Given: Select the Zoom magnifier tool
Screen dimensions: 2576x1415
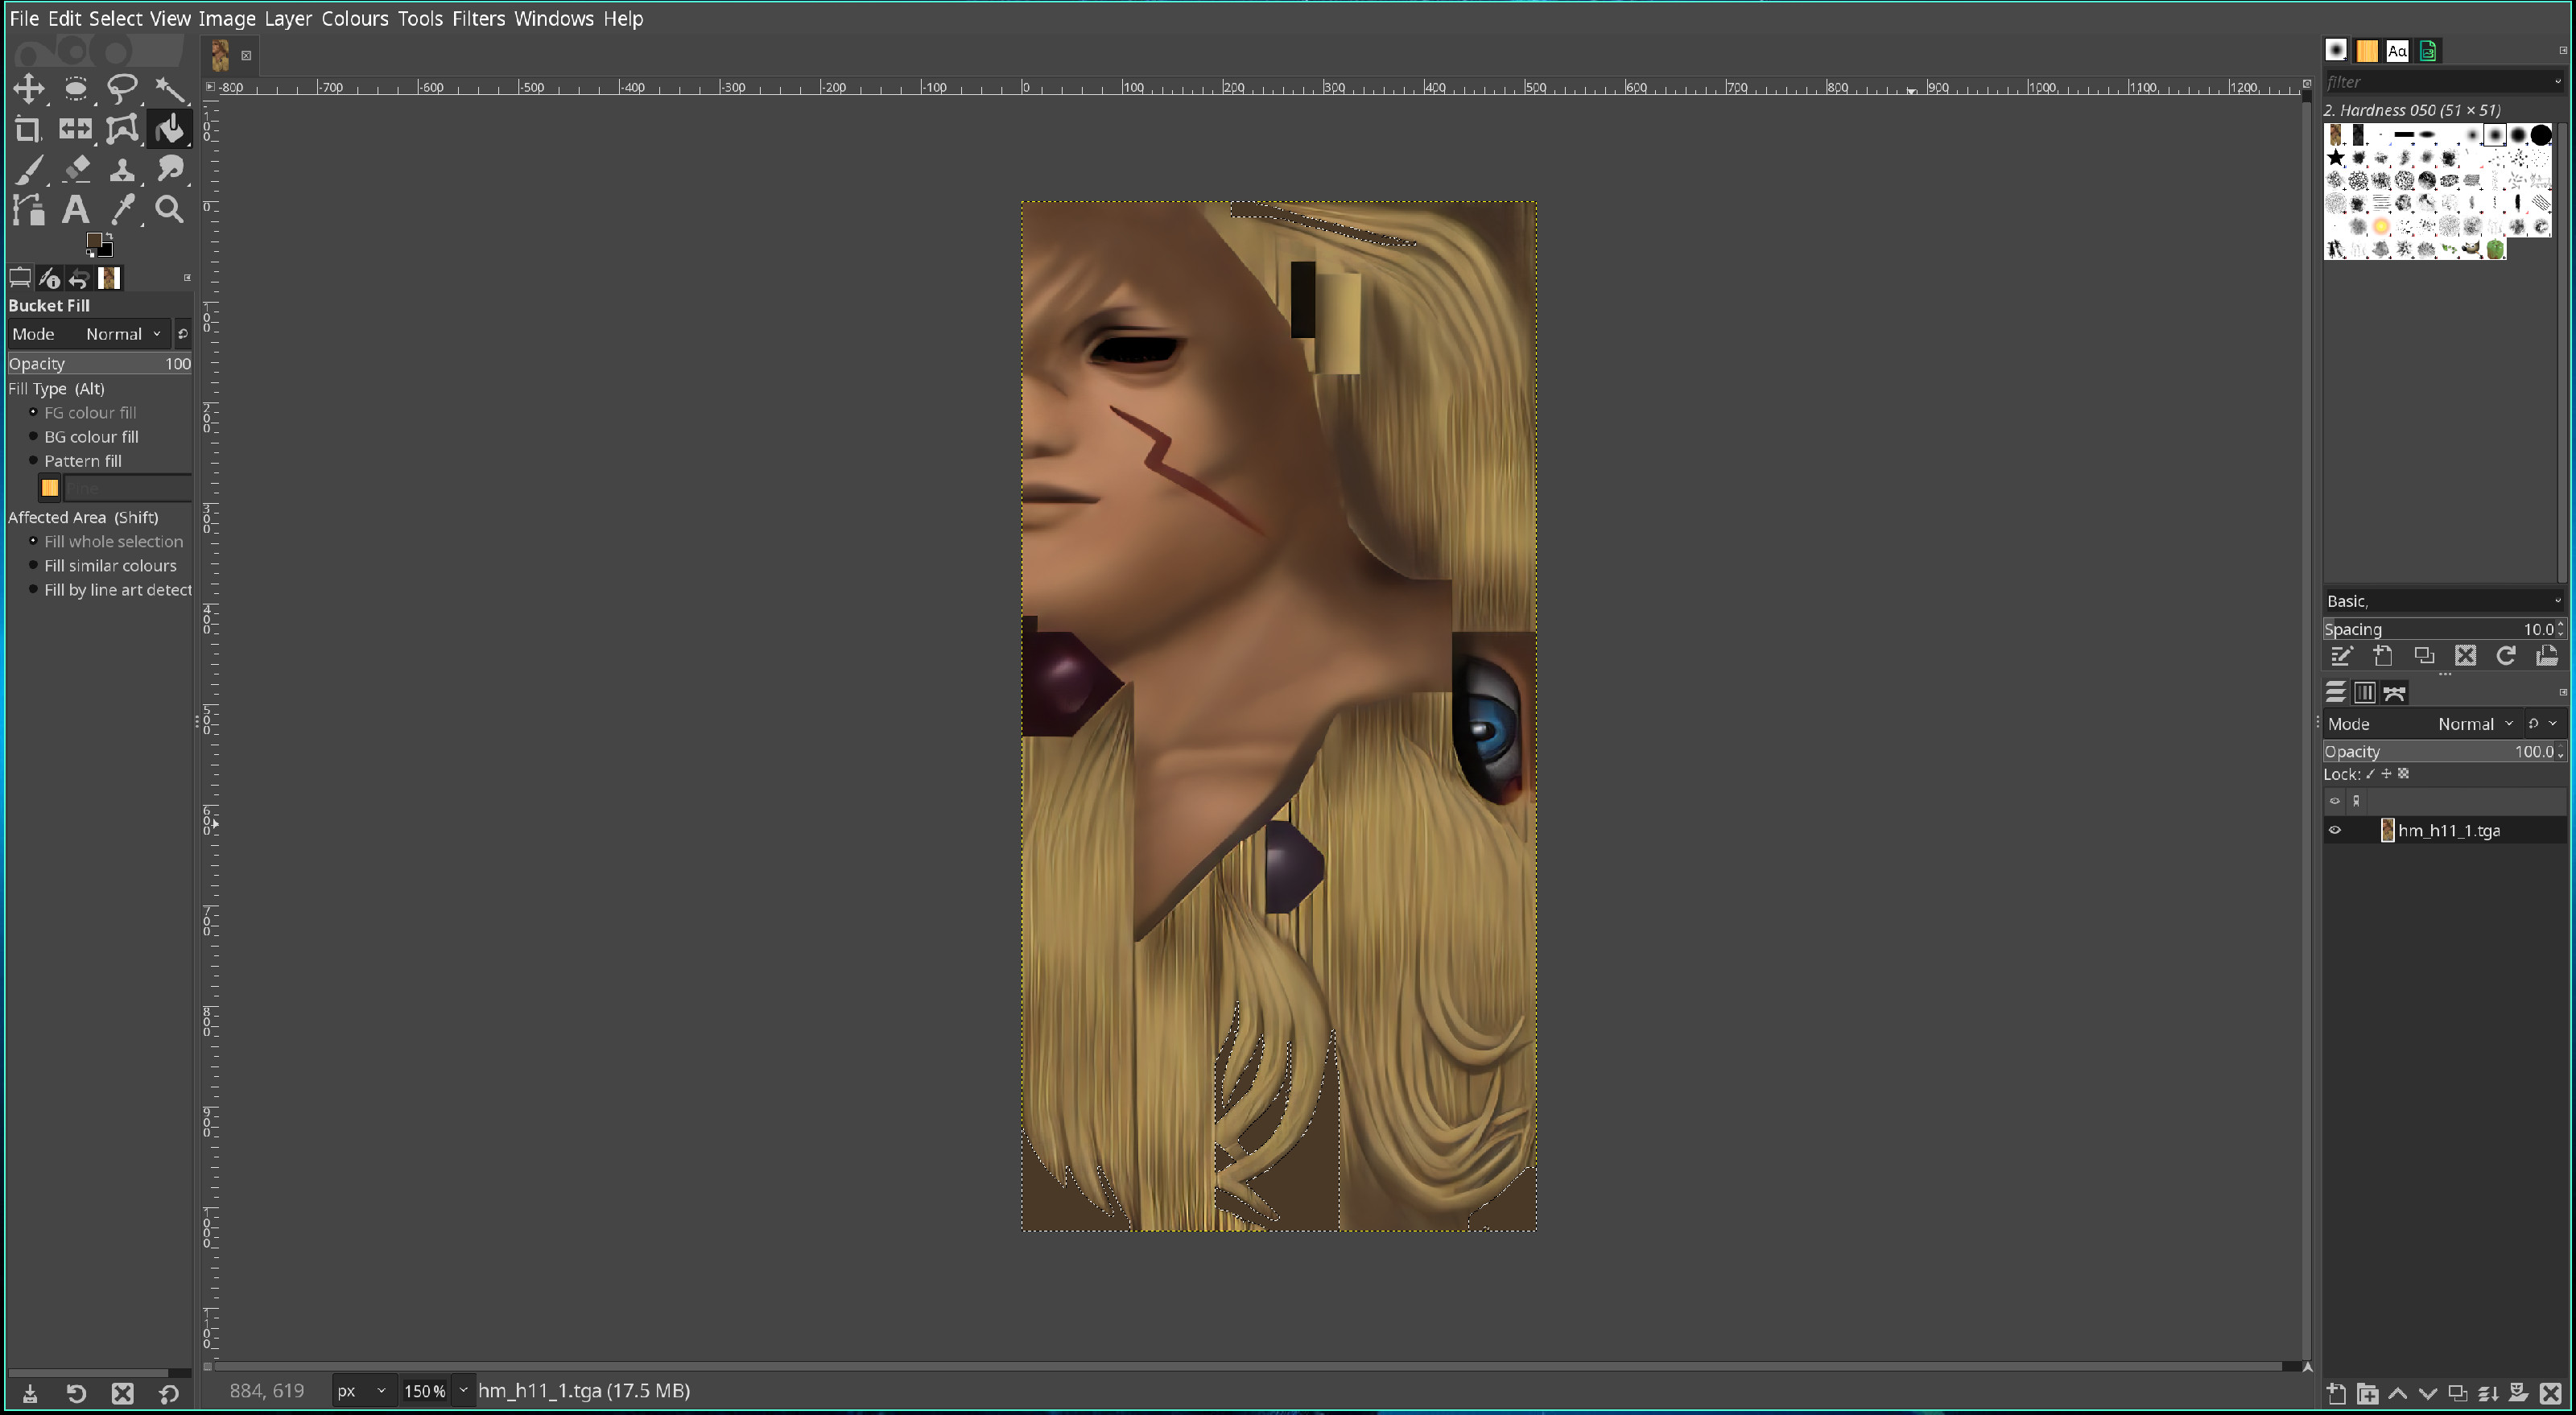Looking at the screenshot, I should point(169,209).
